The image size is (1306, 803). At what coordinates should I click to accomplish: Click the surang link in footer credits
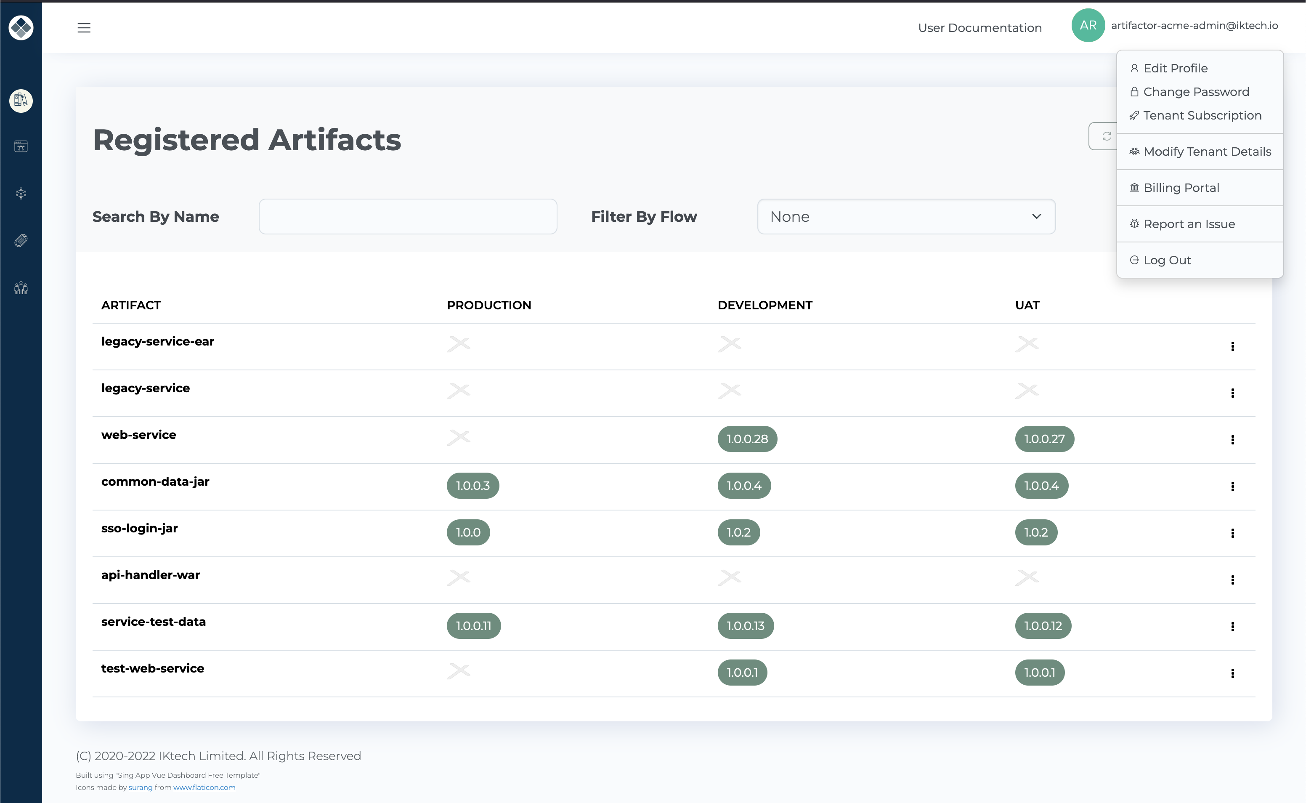(141, 788)
